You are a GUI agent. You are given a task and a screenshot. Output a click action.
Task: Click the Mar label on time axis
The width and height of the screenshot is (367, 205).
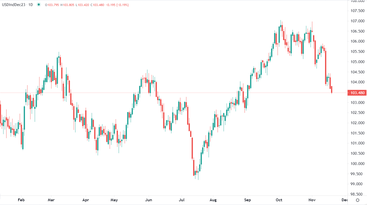pos(51,200)
